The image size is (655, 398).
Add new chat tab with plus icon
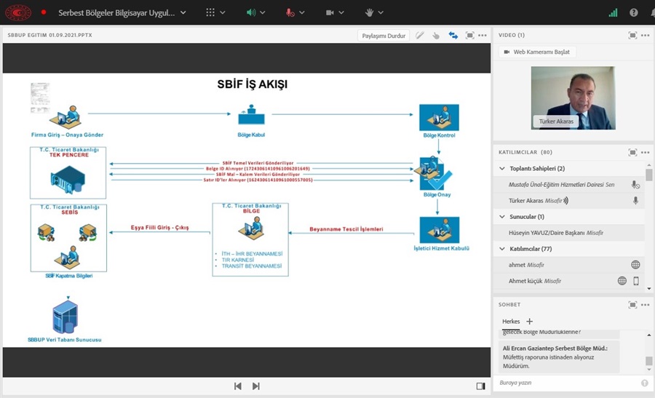[529, 321]
